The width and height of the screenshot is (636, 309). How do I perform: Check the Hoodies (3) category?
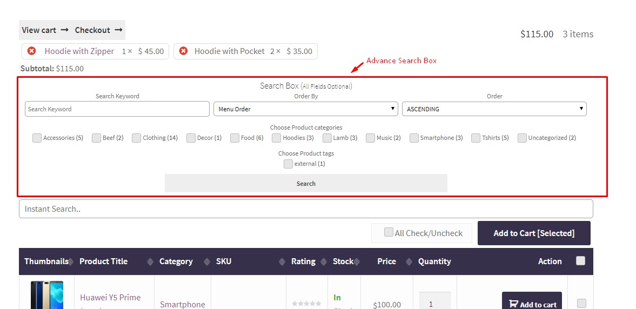point(276,138)
